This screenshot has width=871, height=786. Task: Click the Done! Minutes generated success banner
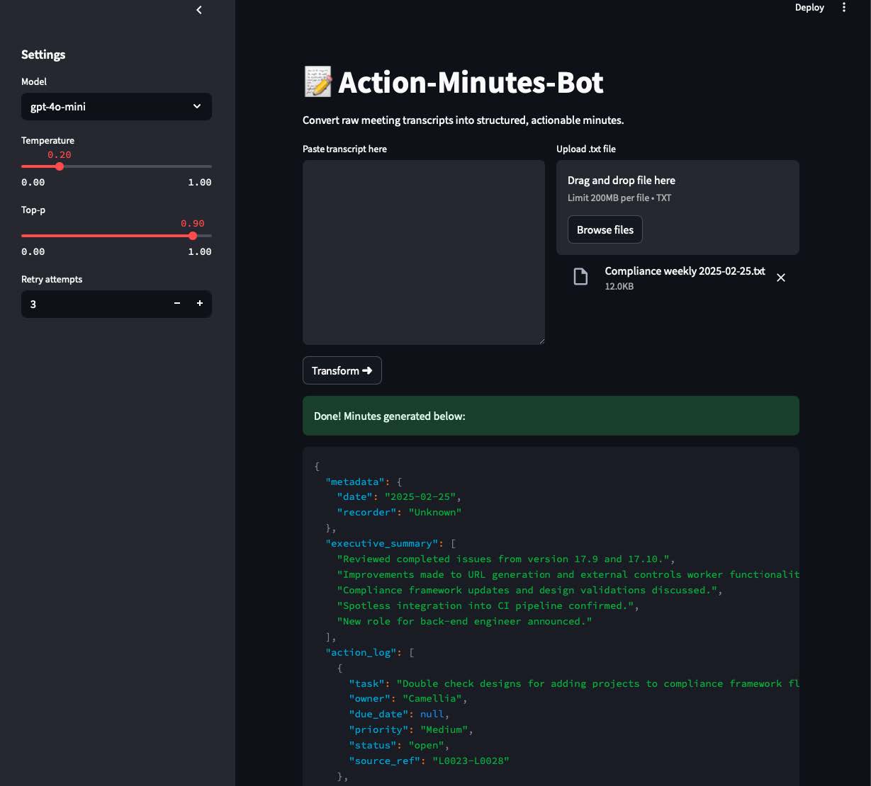click(x=551, y=416)
